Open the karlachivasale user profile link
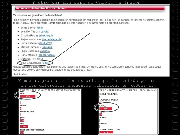Screen dimensions: 180x135 (46, 55)
